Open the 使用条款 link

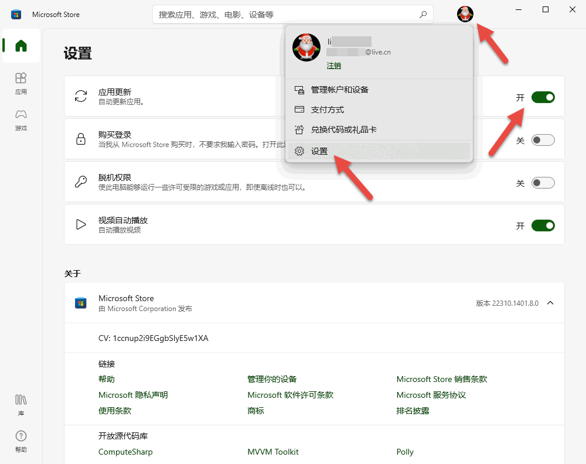(115, 411)
